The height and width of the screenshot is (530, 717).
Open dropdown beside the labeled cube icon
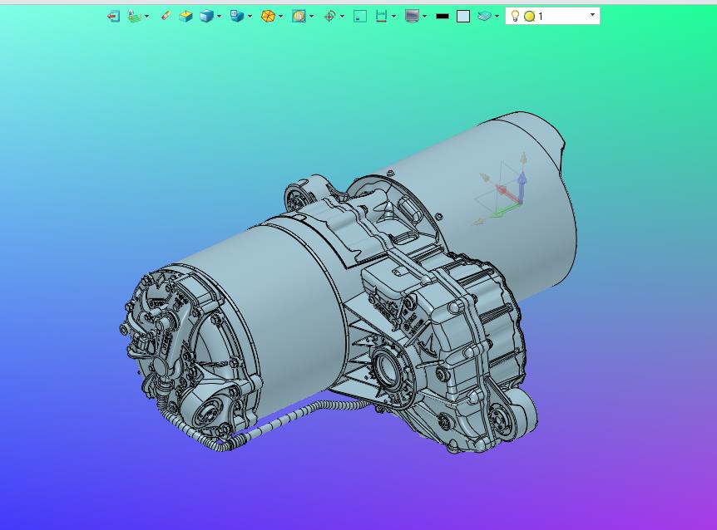coord(250,17)
